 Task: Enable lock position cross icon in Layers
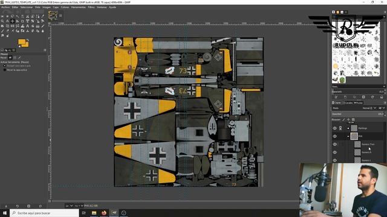pos(348,119)
